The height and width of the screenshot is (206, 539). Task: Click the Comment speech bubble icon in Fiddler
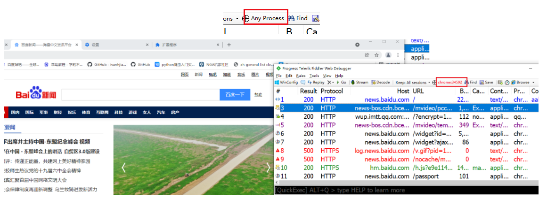click(x=303, y=83)
